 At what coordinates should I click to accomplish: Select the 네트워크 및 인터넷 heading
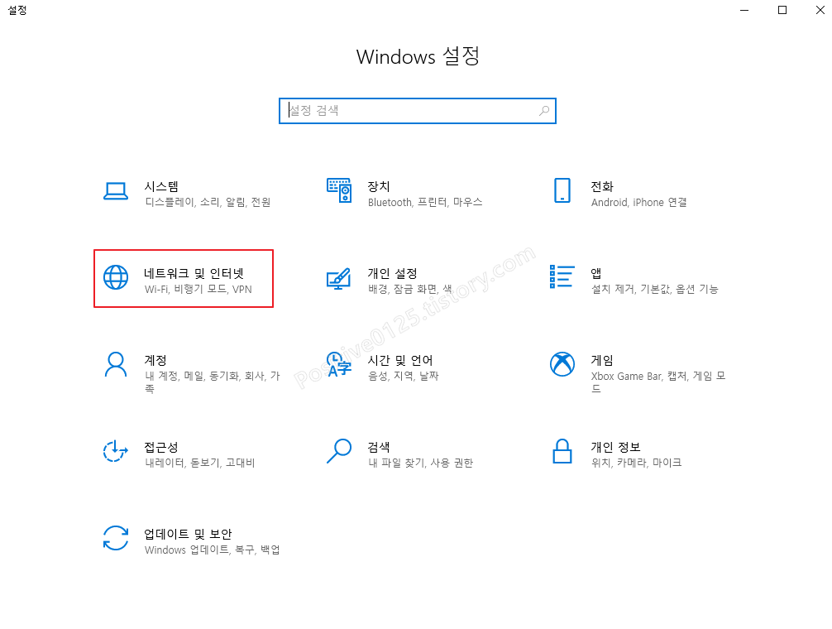194,273
